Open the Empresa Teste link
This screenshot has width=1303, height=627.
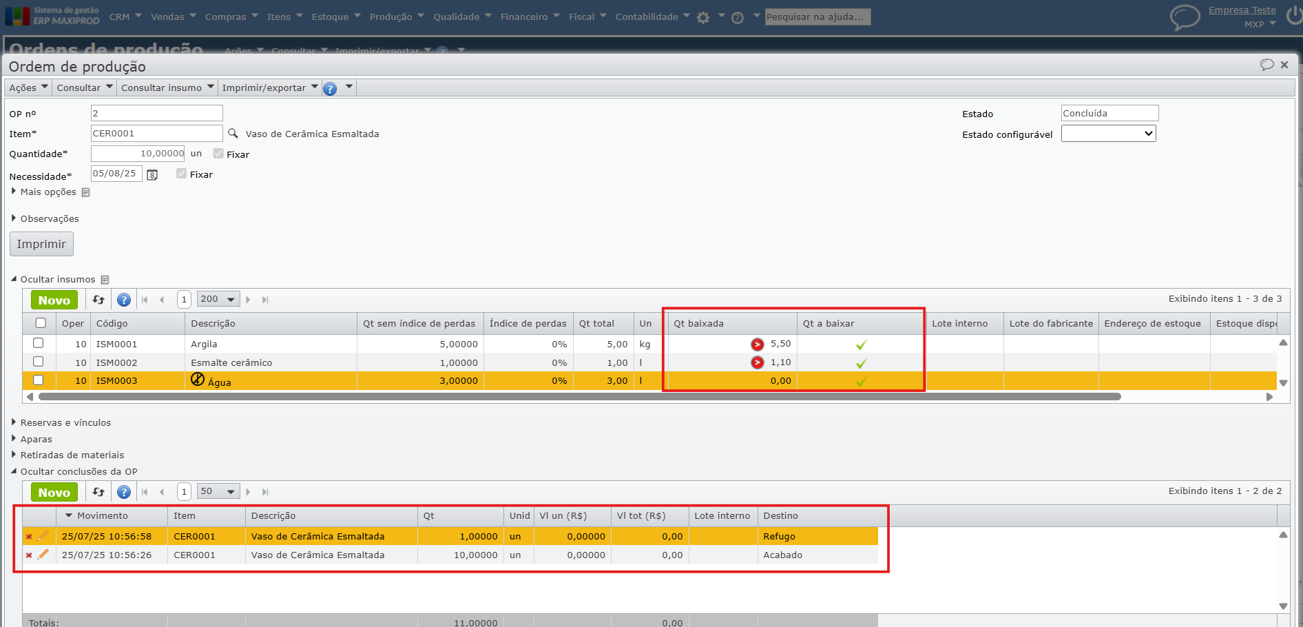pos(1242,10)
